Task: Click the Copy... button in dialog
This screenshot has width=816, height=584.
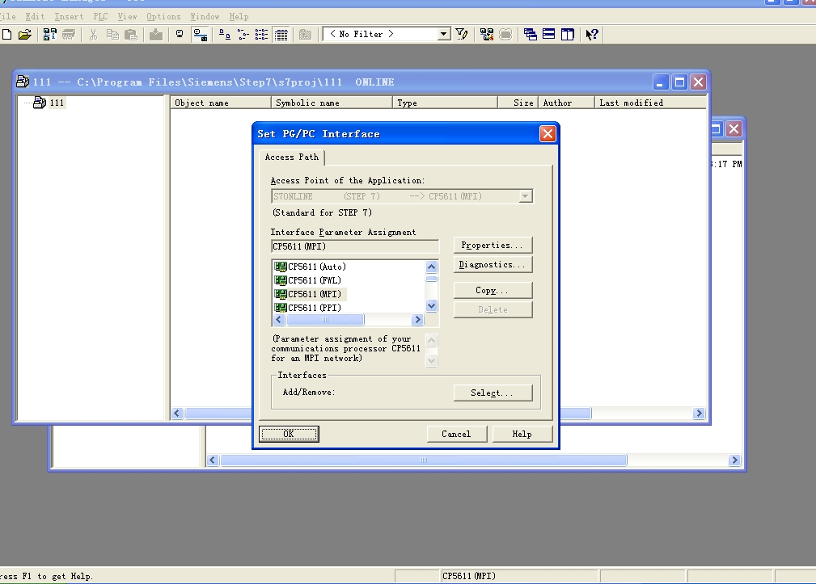Action: [493, 291]
